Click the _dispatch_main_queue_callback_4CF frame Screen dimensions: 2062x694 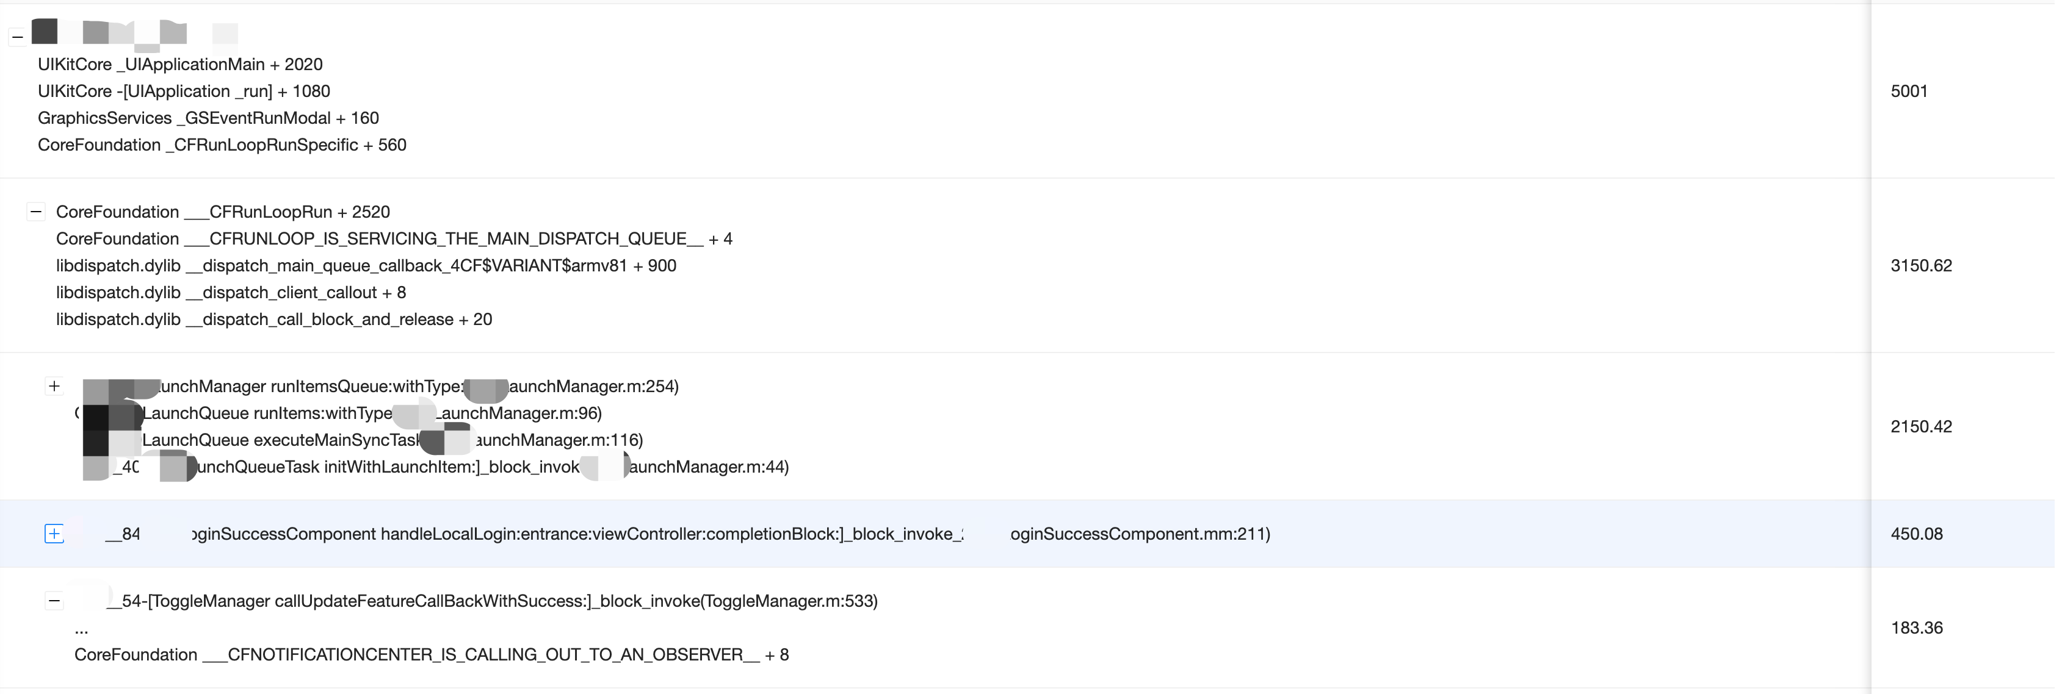pos(366,267)
